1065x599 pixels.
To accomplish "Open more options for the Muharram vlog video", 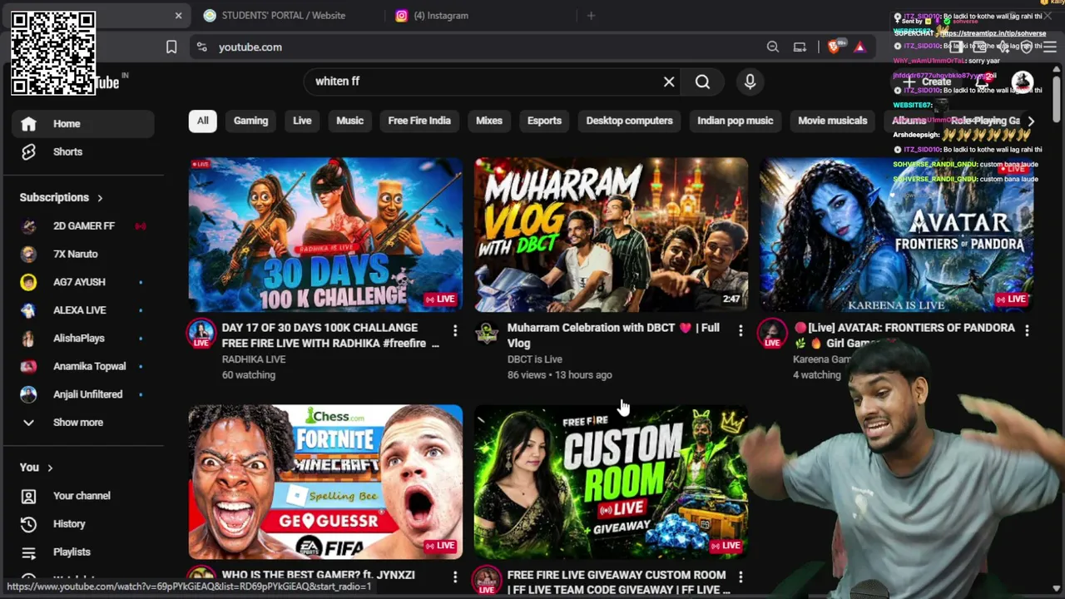I will pos(741,331).
